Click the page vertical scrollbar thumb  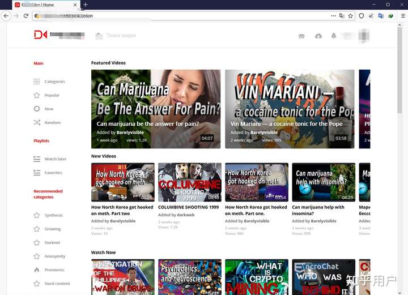point(399,70)
